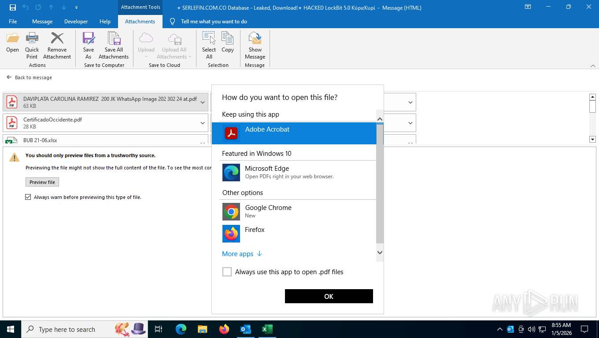Image resolution: width=599 pixels, height=338 pixels.
Task: Click the Save icon in title bar
Action: [13, 7]
